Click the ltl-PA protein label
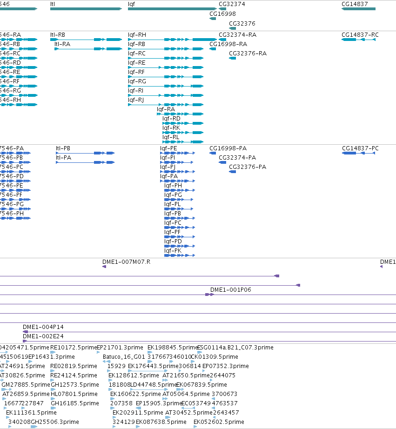 click(63, 158)
